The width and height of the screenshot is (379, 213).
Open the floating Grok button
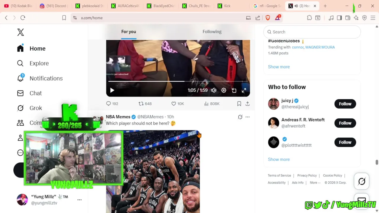362,181
